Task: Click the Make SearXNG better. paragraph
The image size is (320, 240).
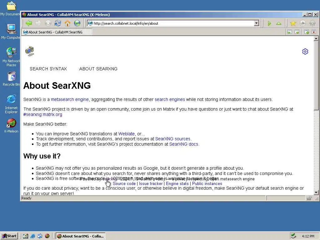Action: (45, 124)
